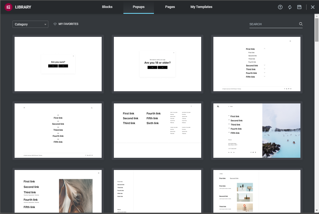The height and width of the screenshot is (214, 319).
Task: Click the Elementor logo icon
Action: click(8, 7)
